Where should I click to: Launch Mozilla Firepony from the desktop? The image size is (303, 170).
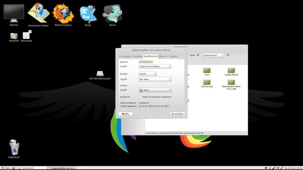(x=63, y=15)
